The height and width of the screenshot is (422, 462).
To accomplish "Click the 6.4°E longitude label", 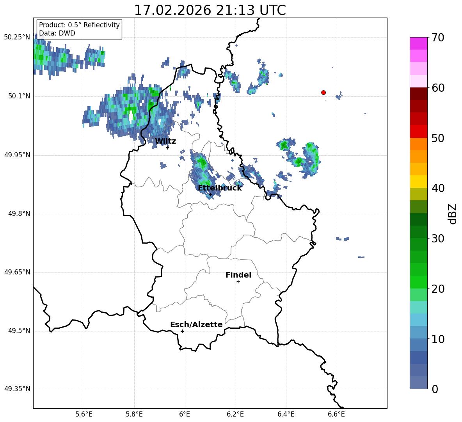I will coord(286,414).
